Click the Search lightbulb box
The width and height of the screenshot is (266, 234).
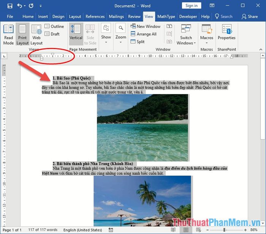(x=223, y=16)
